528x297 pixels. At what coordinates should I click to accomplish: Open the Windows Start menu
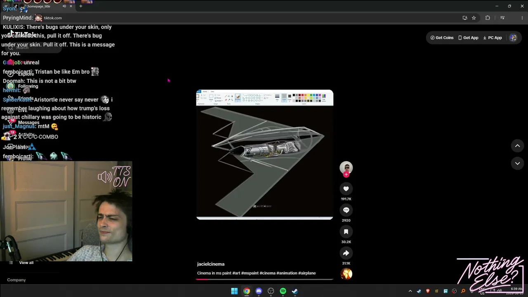234,291
